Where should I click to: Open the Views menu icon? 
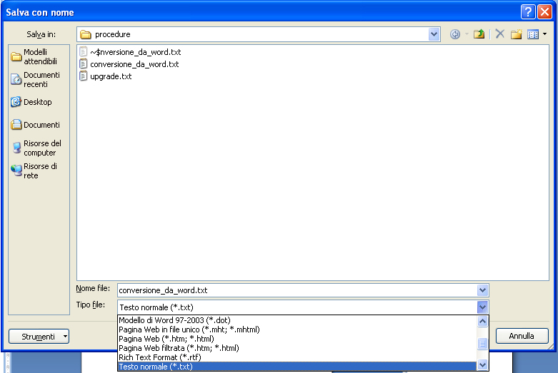pyautogui.click(x=533, y=34)
